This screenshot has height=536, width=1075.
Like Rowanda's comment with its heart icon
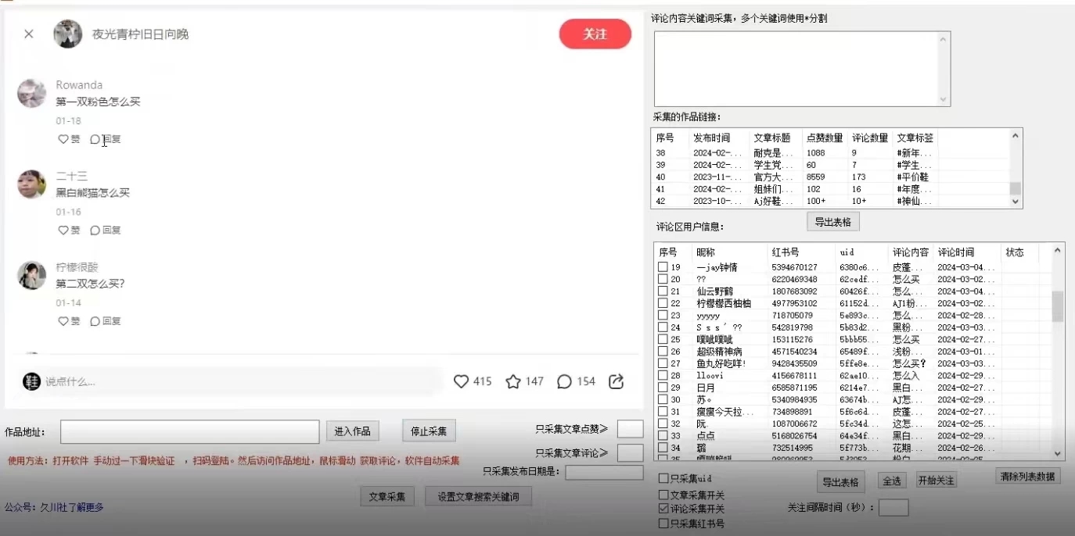[x=65, y=139]
